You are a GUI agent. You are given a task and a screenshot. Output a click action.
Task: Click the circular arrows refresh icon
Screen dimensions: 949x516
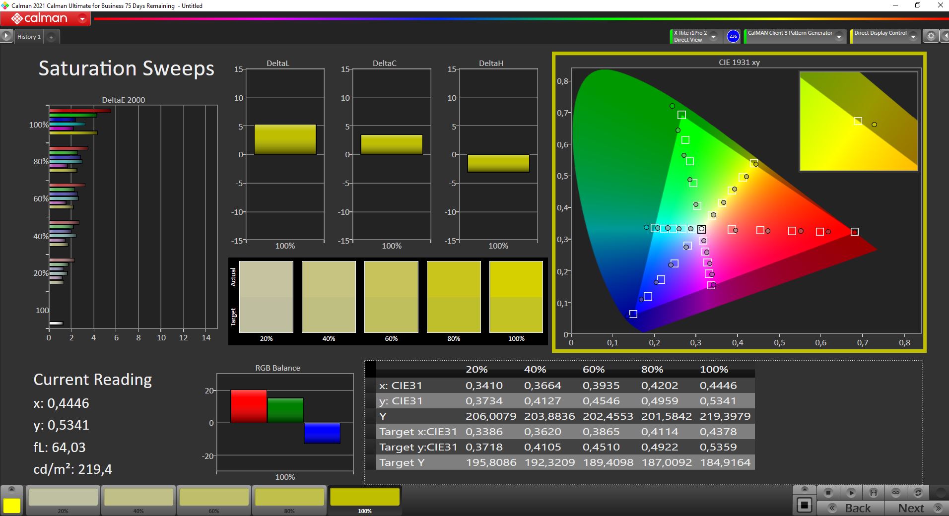tap(918, 493)
